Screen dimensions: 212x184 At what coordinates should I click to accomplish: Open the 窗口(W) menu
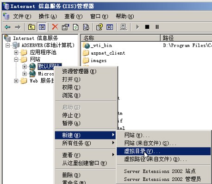pyautogui.click(x=99, y=16)
